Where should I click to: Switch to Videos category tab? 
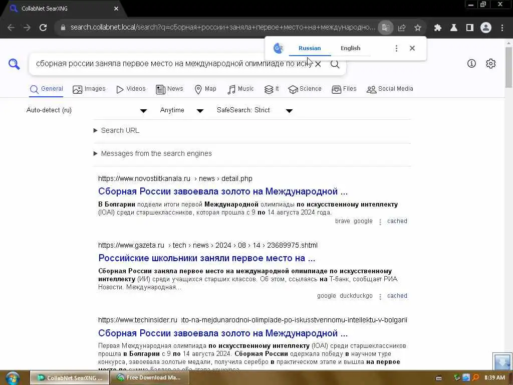tap(131, 89)
